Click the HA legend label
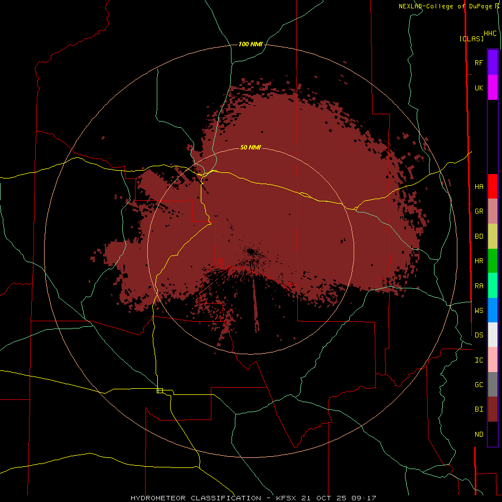This screenshot has width=502, height=502. coord(479,186)
